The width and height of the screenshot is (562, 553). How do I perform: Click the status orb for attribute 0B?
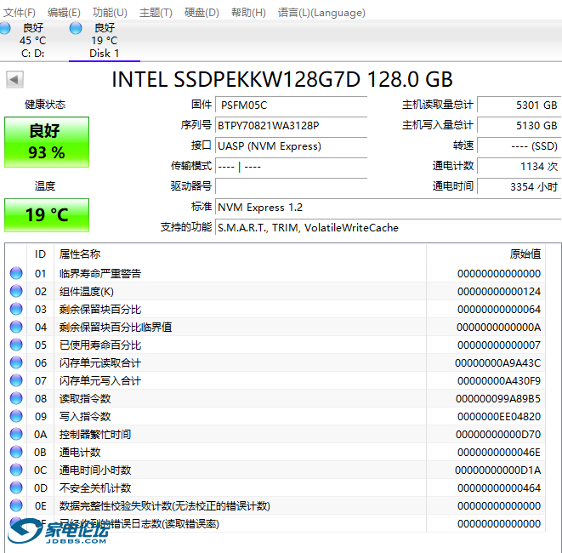pos(16,452)
